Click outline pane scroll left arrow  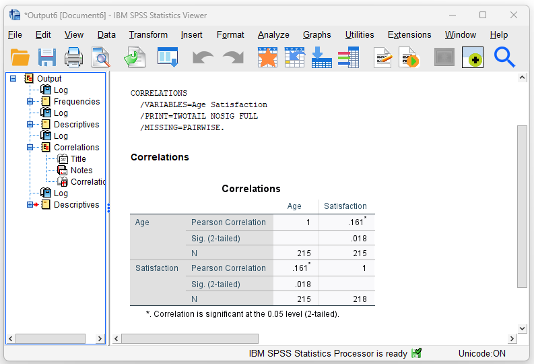(x=11, y=339)
